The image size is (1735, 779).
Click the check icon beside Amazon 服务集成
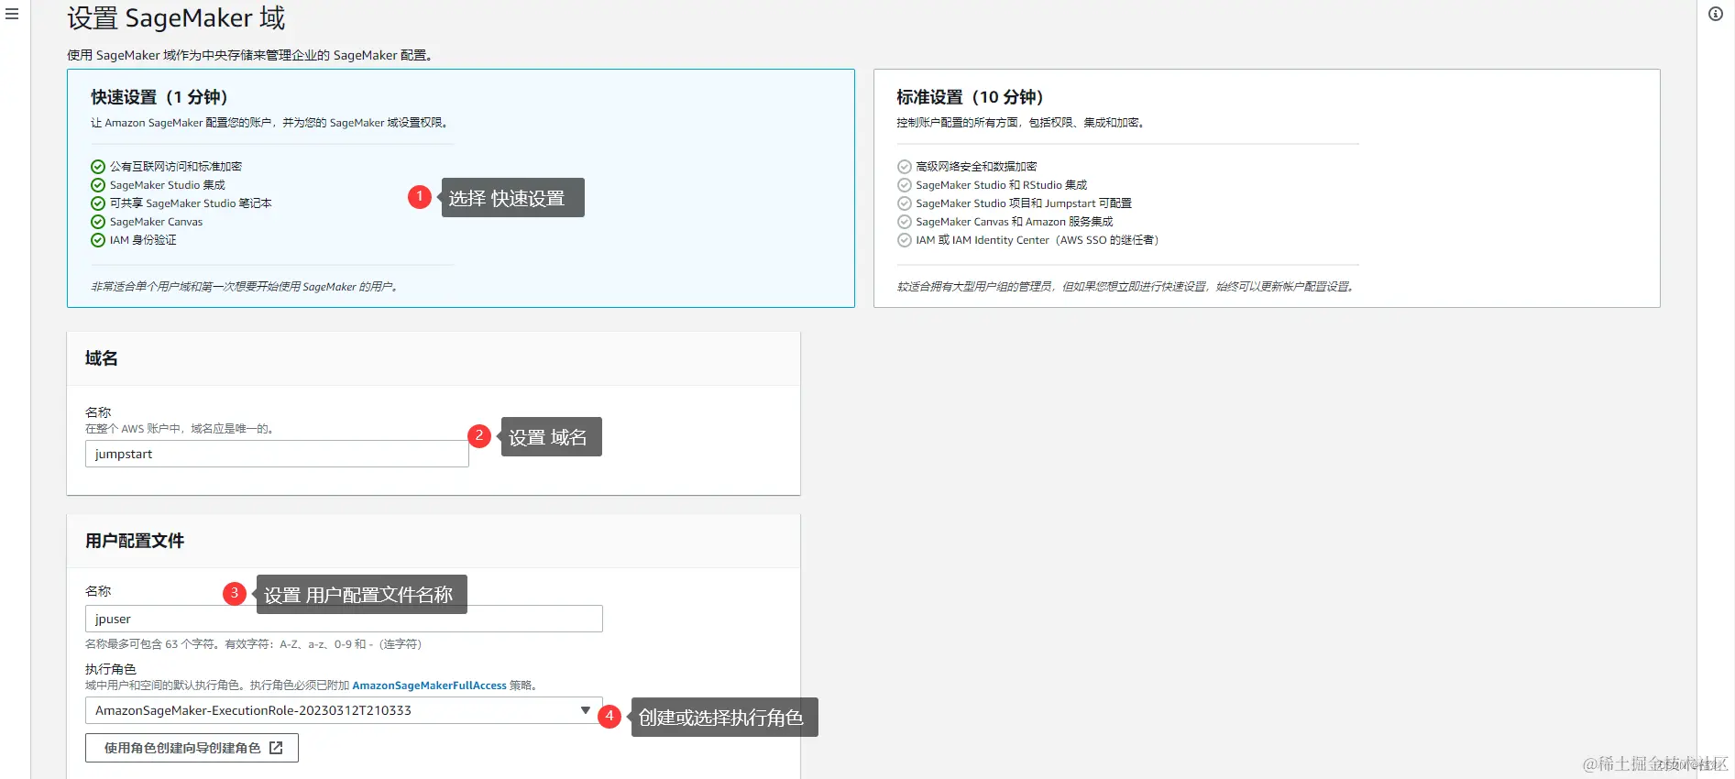(x=905, y=222)
